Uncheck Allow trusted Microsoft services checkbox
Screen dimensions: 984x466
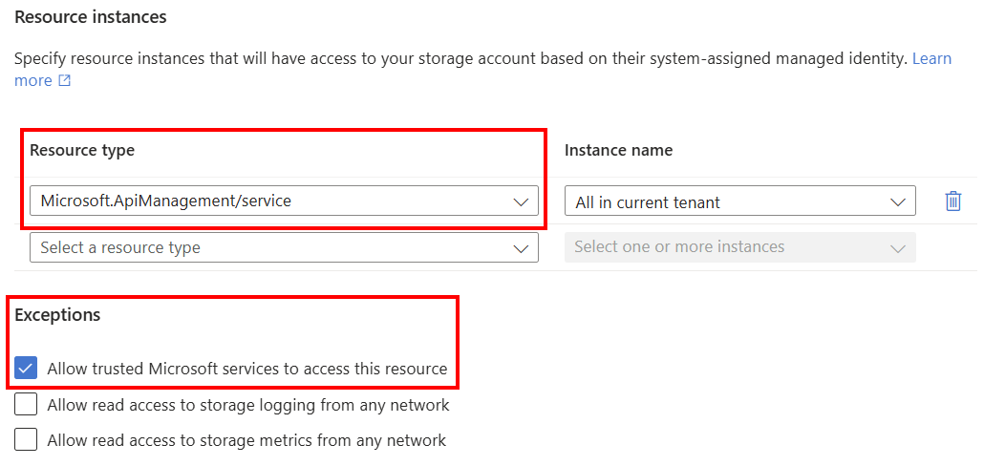tap(27, 369)
